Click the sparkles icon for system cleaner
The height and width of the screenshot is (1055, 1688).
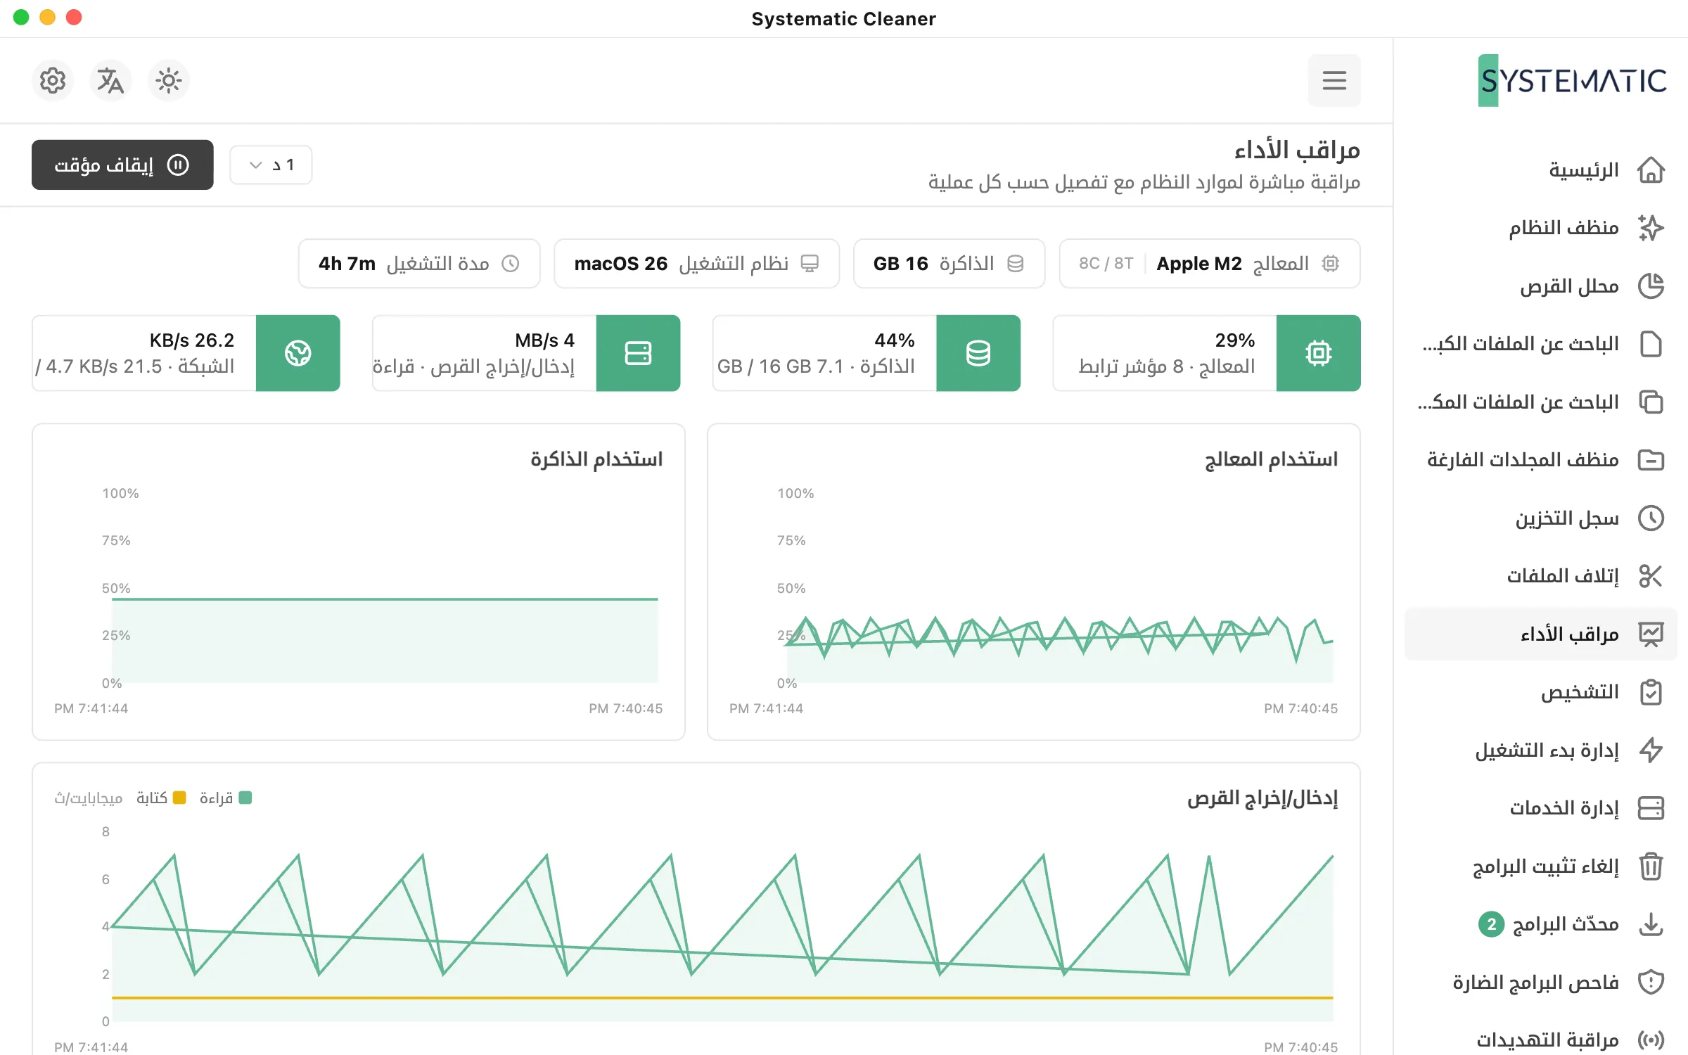(x=1650, y=228)
